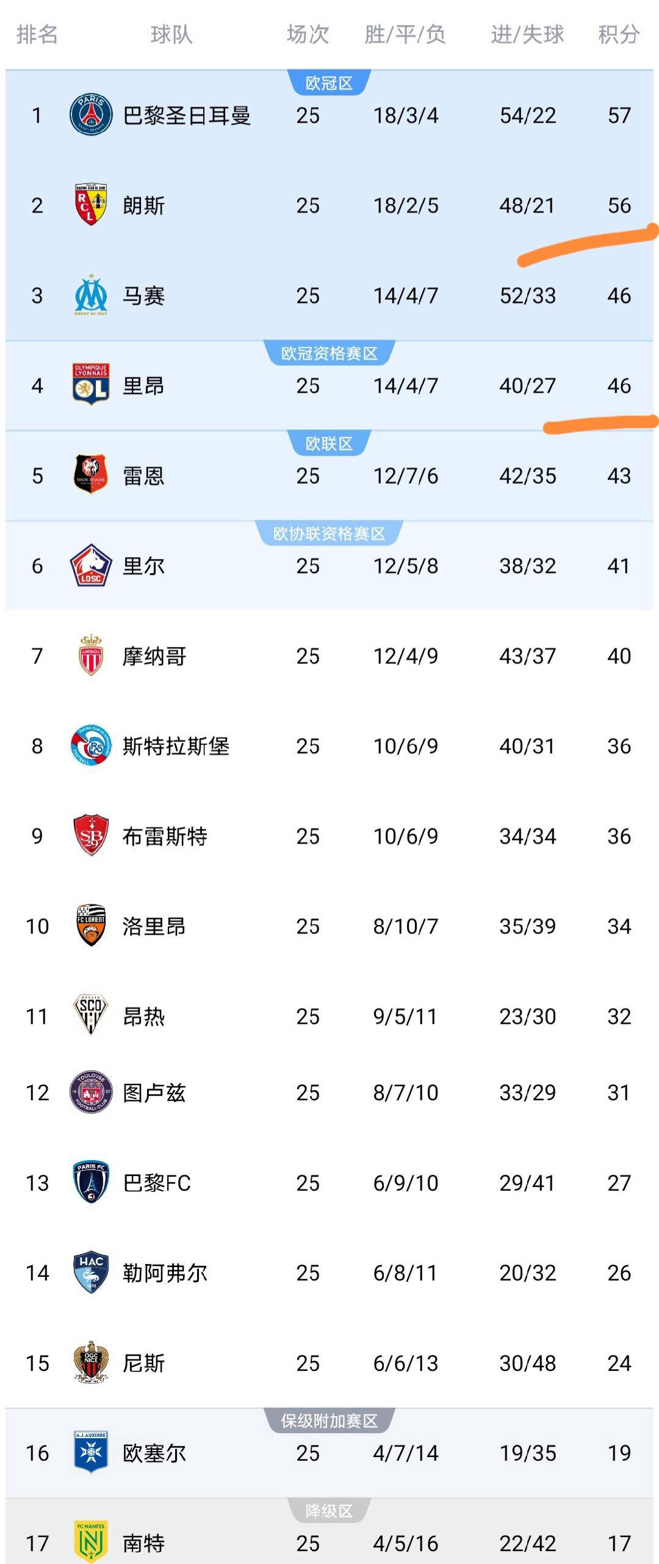Click the FC Nantes yellow logo
The height and width of the screenshot is (1564, 659).
click(x=91, y=1542)
